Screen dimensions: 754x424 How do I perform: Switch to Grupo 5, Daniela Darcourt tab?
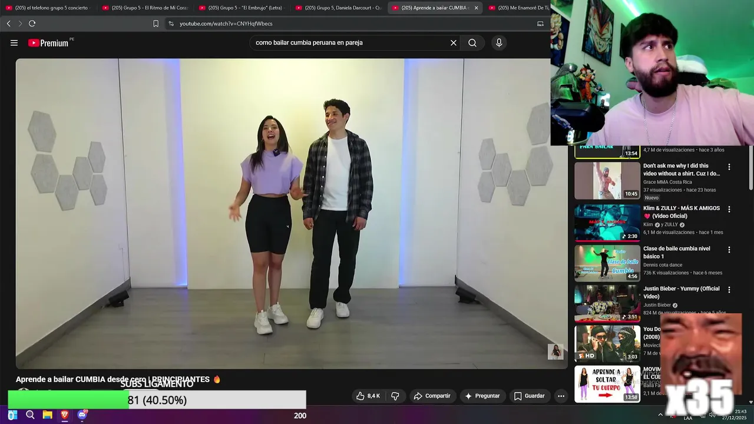pyautogui.click(x=338, y=8)
